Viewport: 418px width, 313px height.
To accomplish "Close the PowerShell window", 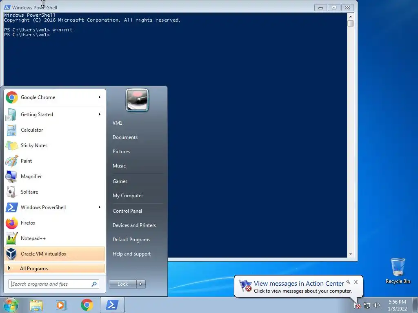I will click(347, 8).
